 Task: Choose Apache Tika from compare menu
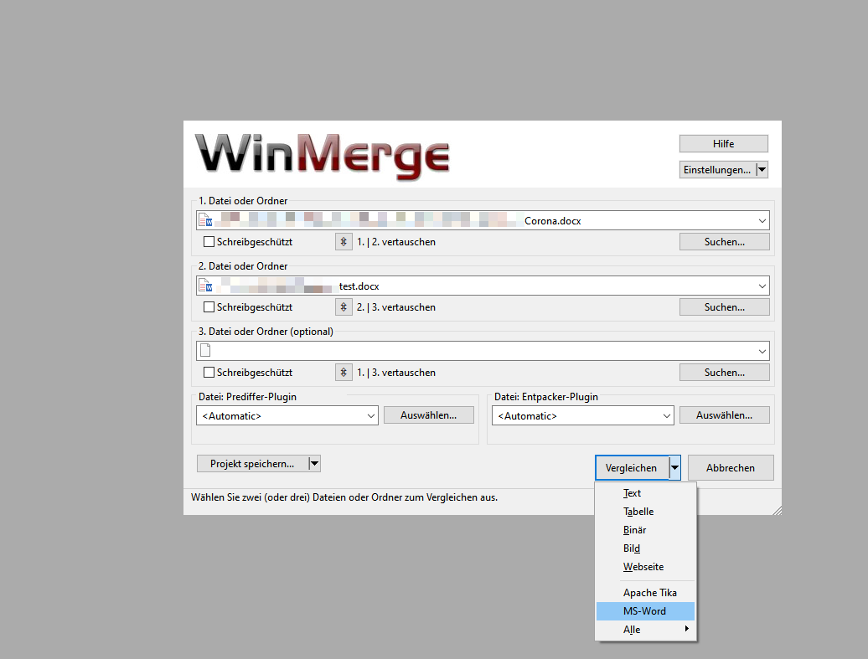645,593
